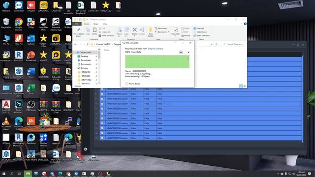
Task: Open the Copy to dropdown
Action: click(126, 32)
